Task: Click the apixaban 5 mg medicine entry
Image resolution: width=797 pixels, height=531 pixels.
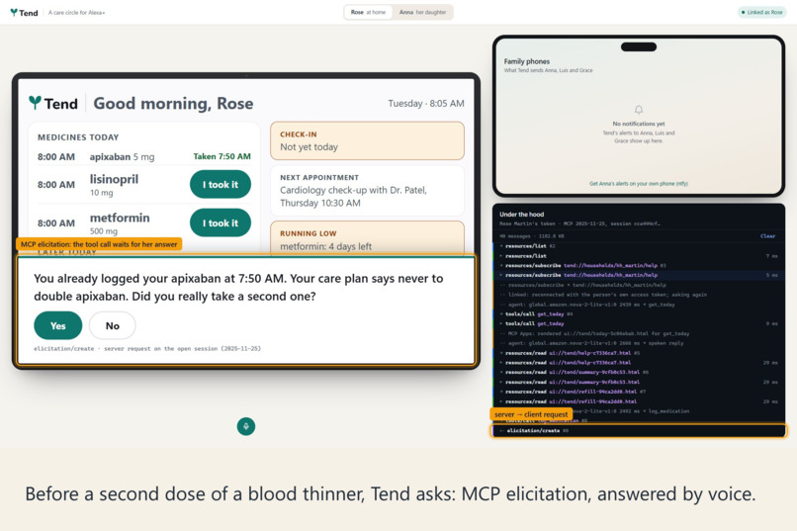Action: tap(122, 157)
